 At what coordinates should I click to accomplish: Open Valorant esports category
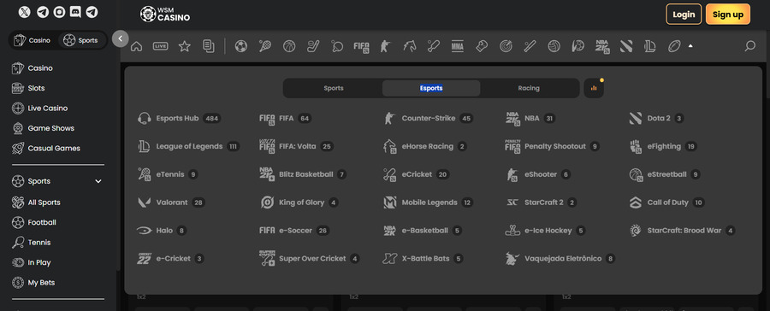[171, 202]
